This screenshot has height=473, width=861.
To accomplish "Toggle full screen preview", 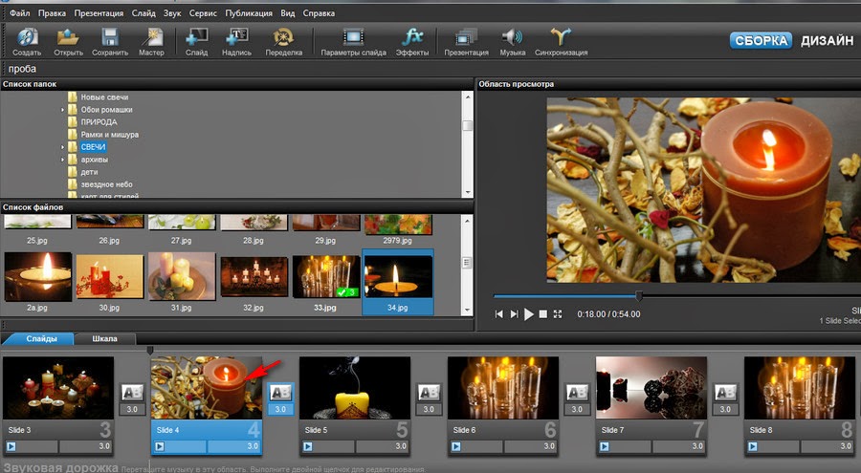I will (x=558, y=313).
